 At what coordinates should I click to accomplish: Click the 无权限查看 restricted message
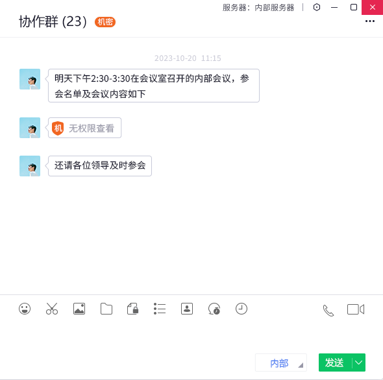[85, 128]
